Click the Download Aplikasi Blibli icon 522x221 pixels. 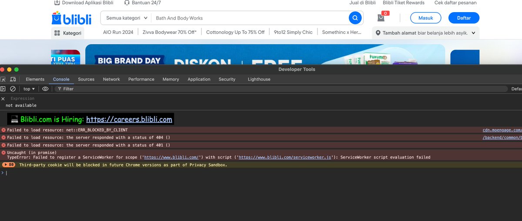(57, 3)
